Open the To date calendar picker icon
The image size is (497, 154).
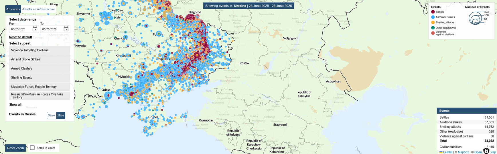(66, 29)
